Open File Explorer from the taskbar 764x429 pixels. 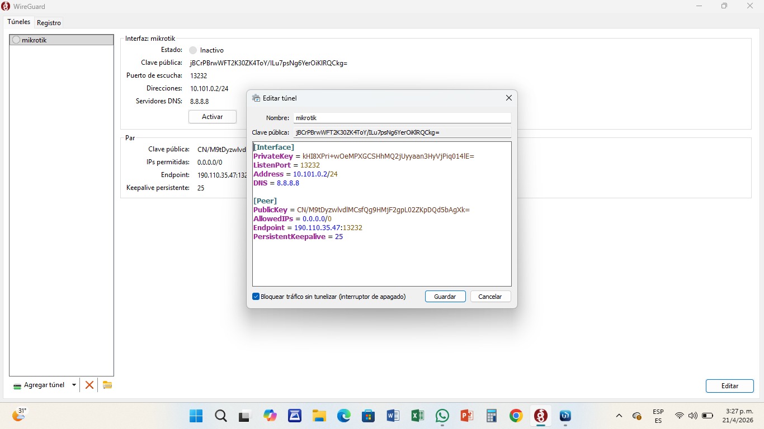pyautogui.click(x=319, y=416)
